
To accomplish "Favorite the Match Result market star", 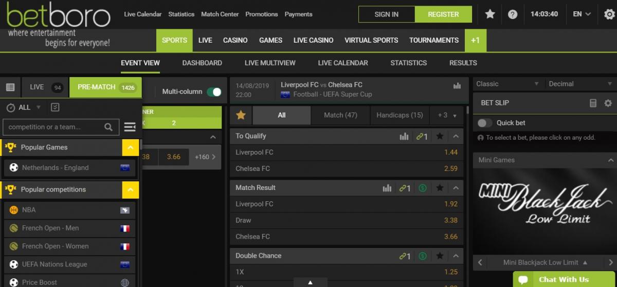I will coord(440,188).
